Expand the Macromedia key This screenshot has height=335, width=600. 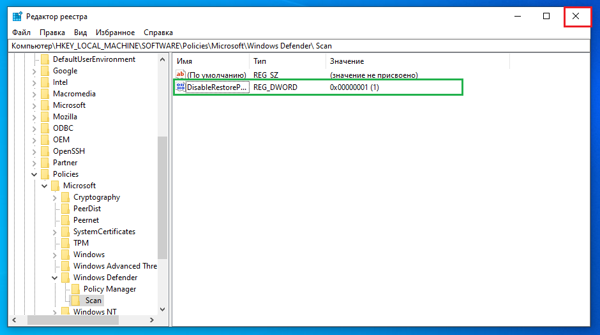tap(34, 94)
